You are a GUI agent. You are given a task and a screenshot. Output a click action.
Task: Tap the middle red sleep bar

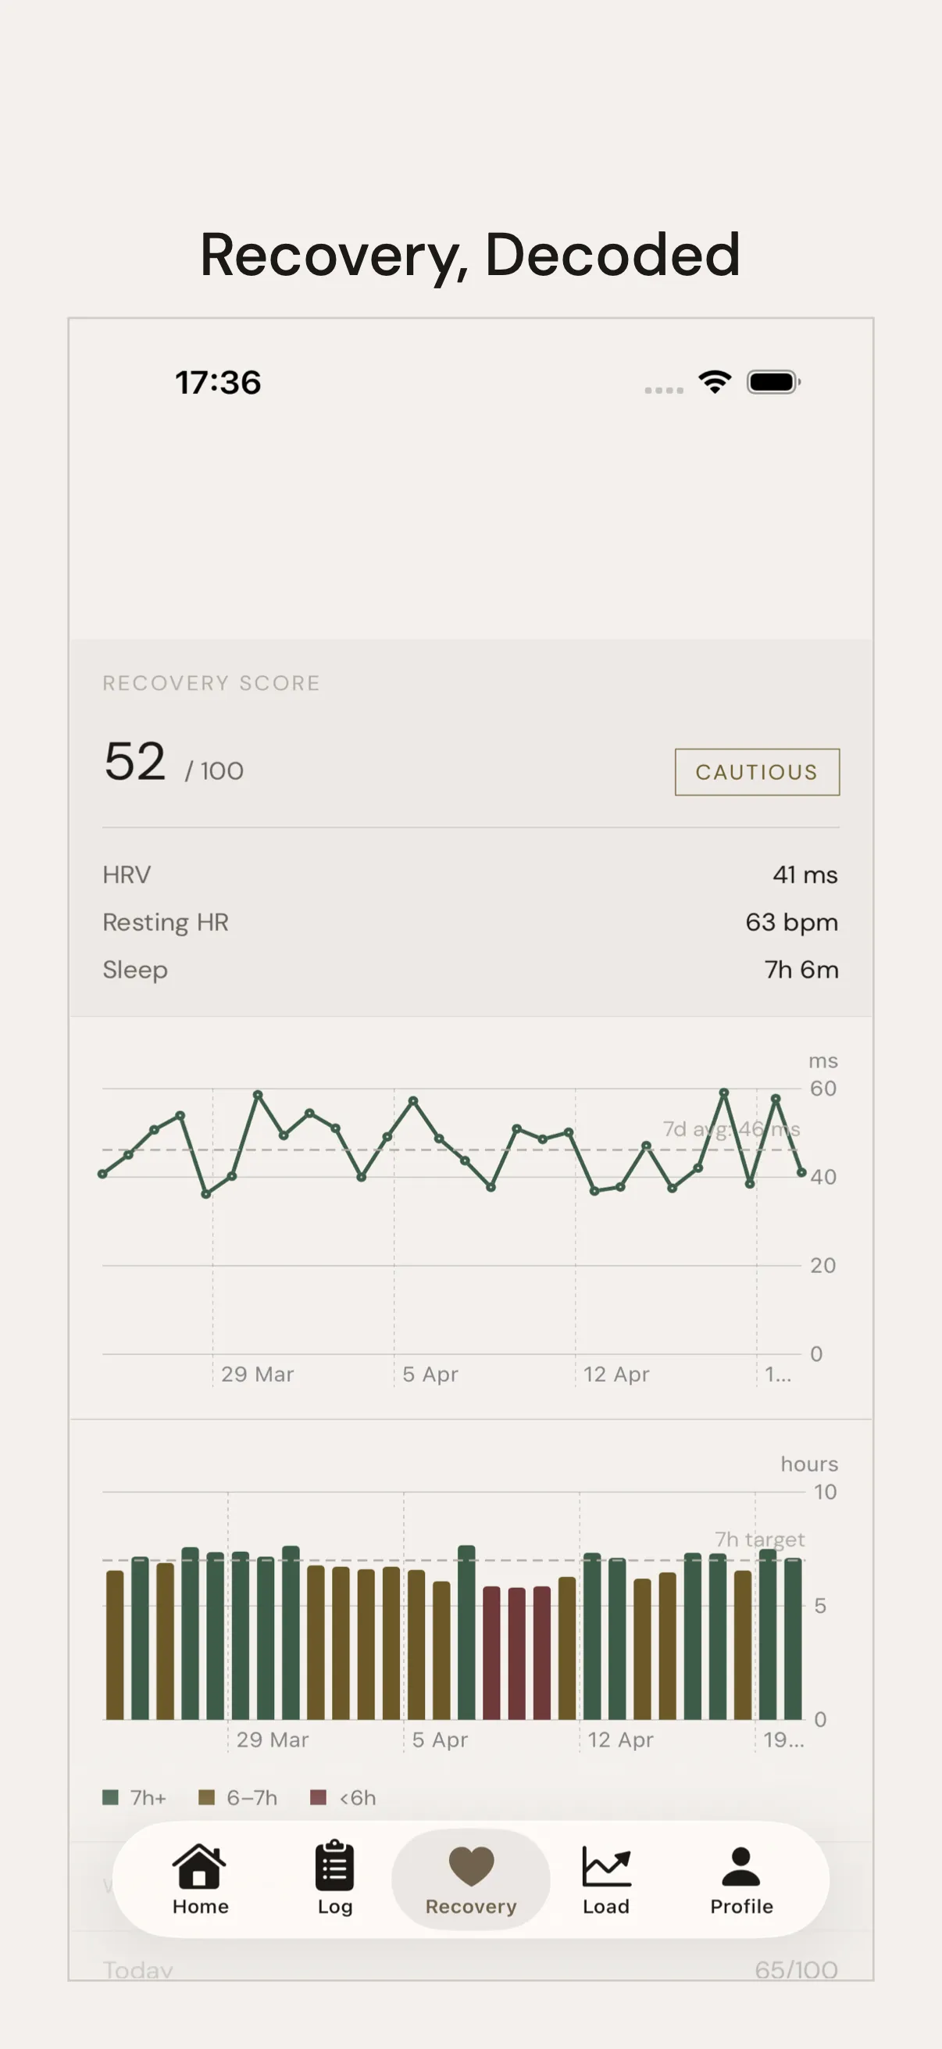tap(517, 1653)
